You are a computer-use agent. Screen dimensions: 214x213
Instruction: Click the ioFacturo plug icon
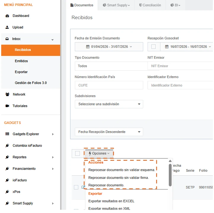[7, 180]
